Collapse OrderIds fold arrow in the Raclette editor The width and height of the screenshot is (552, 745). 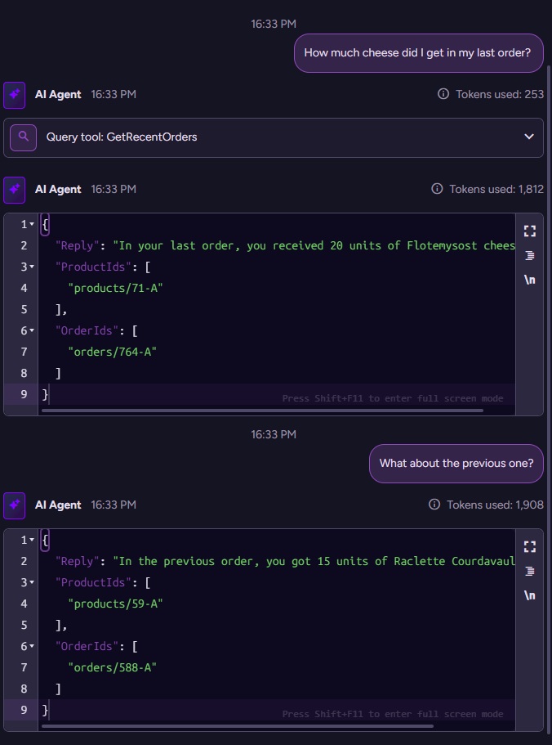[x=32, y=646]
